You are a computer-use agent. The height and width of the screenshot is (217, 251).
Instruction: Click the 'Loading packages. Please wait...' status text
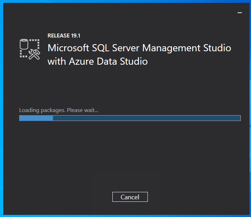point(58,110)
